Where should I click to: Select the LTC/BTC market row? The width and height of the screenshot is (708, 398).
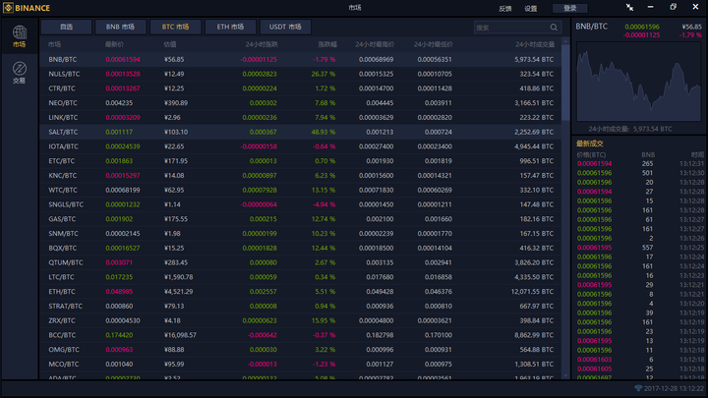pyautogui.click(x=301, y=277)
